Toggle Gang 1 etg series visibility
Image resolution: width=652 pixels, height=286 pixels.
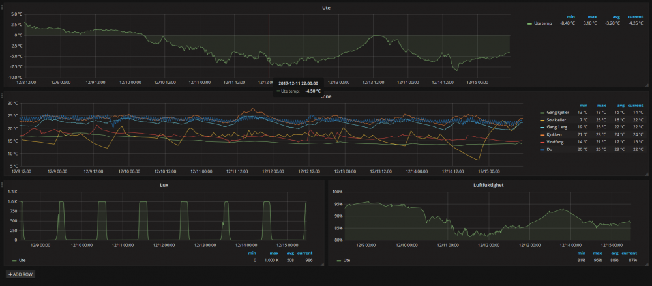(x=559, y=127)
